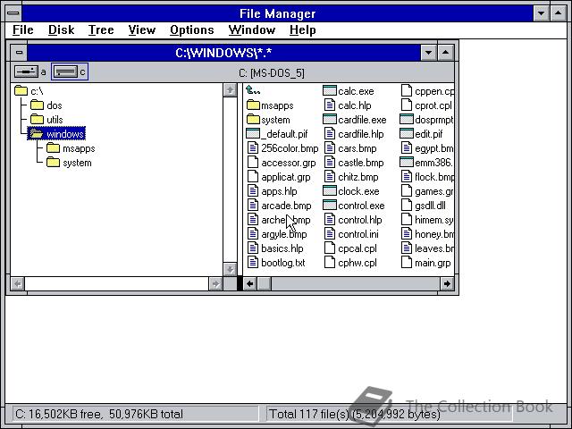Click the file list horizontal scroll thumb
Screen dimensions: 572x429
pos(265,283)
